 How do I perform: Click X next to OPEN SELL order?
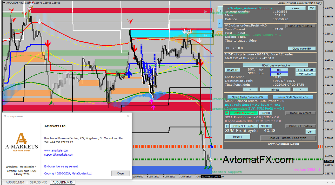(x=227, y=126)
